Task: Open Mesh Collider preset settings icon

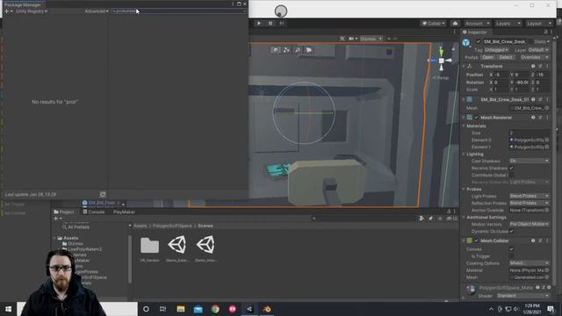Action: coord(540,241)
